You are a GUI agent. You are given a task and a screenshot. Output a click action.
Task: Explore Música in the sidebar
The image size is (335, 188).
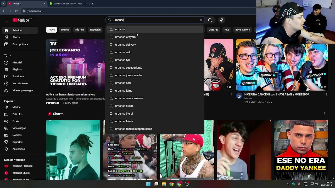click(20, 107)
